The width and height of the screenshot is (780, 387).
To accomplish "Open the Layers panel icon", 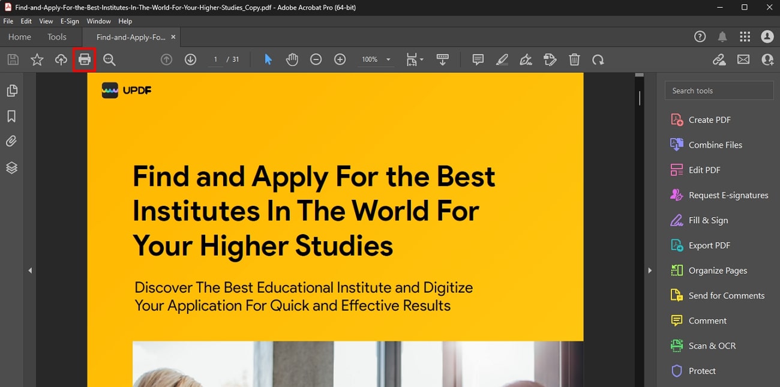I will click(11, 168).
